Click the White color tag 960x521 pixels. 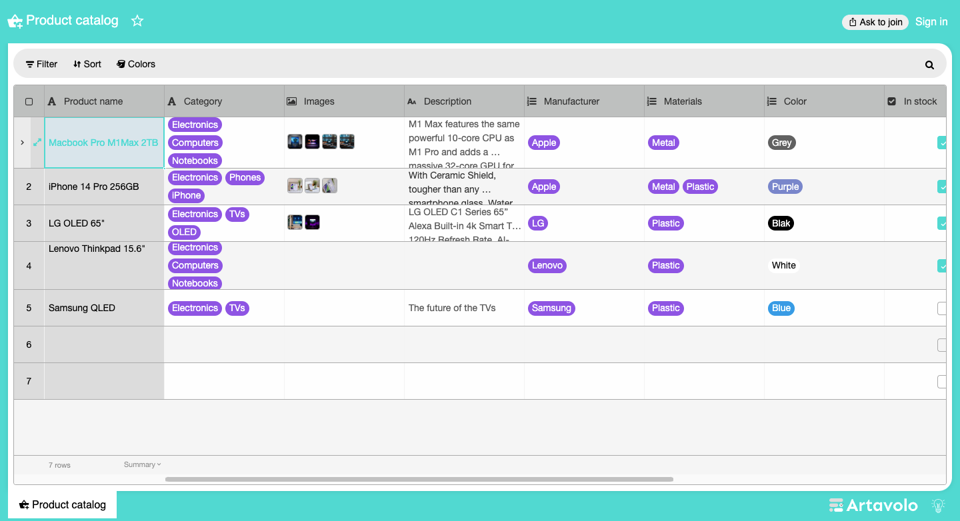[784, 265]
